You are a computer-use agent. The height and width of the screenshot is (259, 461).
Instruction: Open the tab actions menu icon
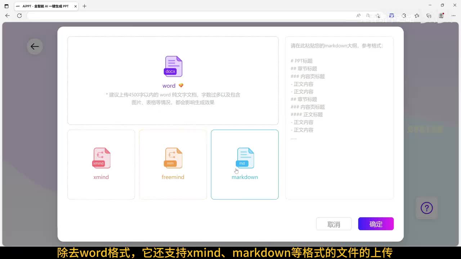pyautogui.click(x=6, y=6)
